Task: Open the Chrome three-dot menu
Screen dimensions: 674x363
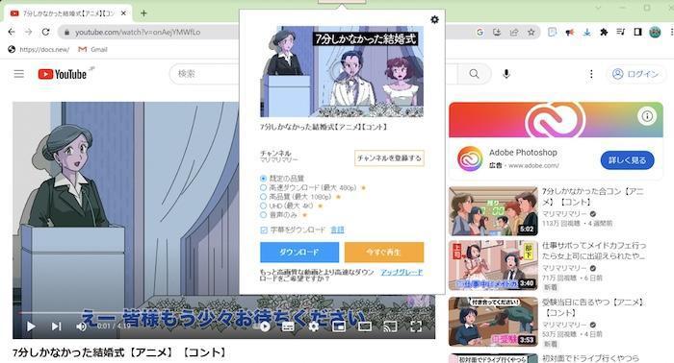Action: pos(671,32)
